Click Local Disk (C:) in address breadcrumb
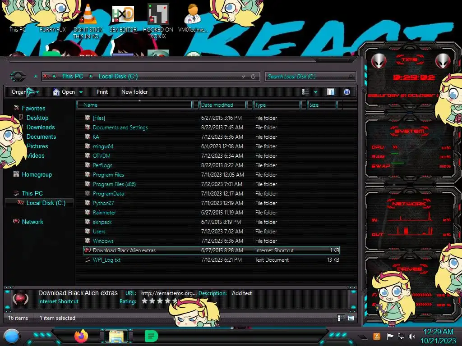 tap(118, 76)
